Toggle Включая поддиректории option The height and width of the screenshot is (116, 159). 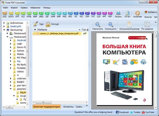point(47,107)
